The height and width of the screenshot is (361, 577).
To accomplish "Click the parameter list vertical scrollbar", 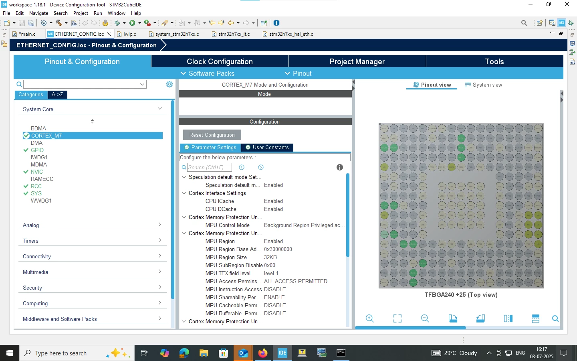I will pyautogui.click(x=348, y=215).
